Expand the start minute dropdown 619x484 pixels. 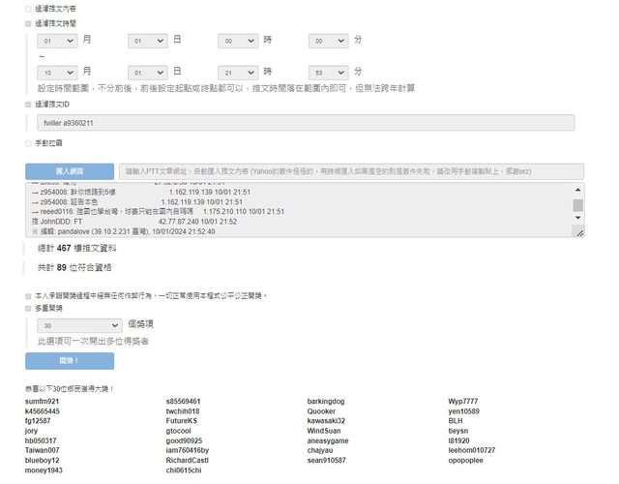pyautogui.click(x=329, y=42)
